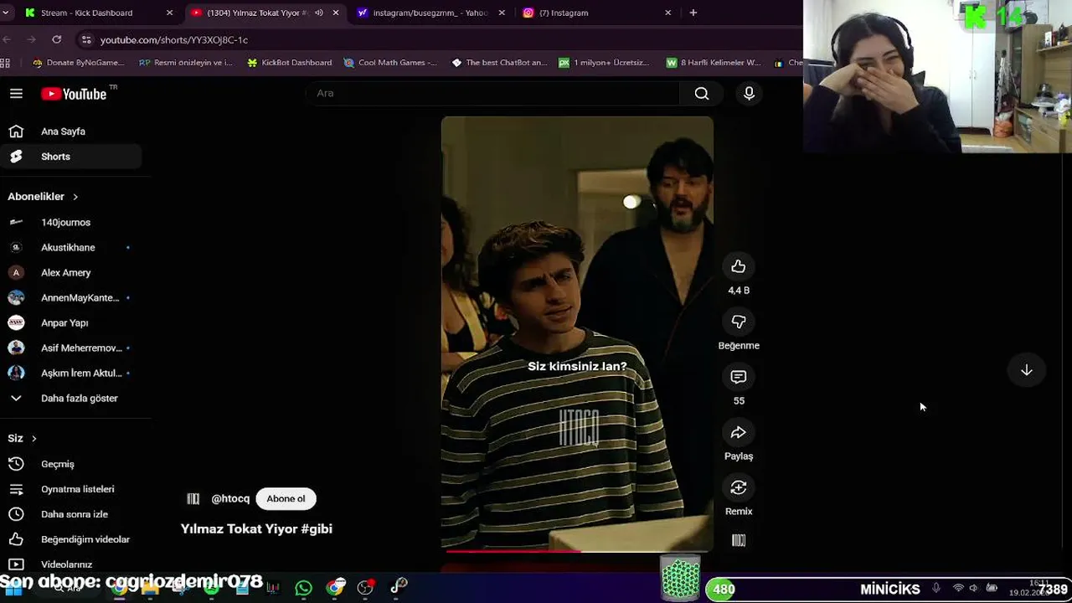Open the sound source thumbnail below Remix
Viewport: 1072px width, 603px height.
(x=738, y=540)
